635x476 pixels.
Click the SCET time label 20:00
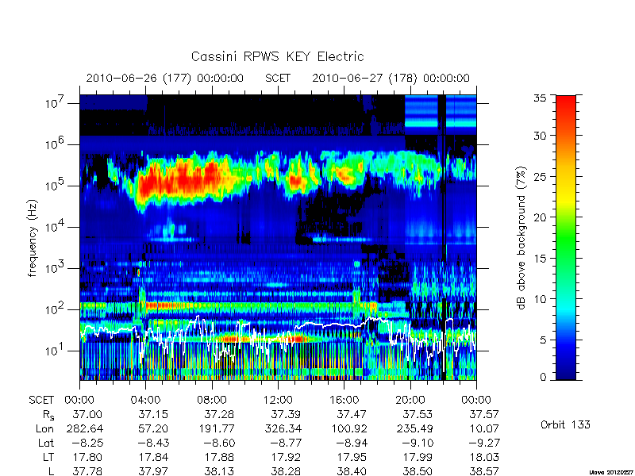[x=410, y=401]
